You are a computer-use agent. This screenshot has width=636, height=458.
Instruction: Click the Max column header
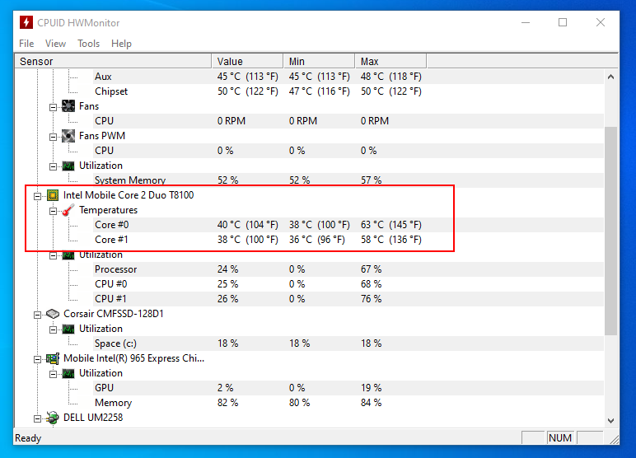(x=390, y=61)
